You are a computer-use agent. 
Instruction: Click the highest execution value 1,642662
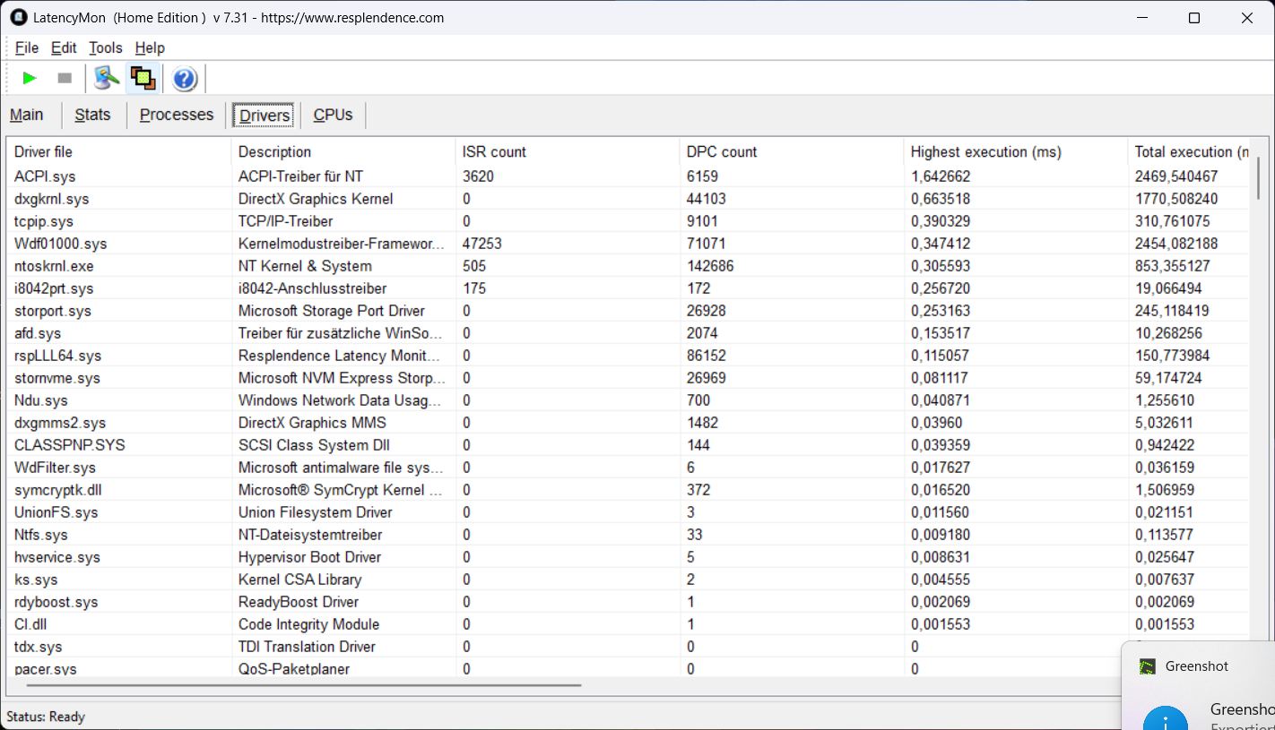(x=941, y=176)
